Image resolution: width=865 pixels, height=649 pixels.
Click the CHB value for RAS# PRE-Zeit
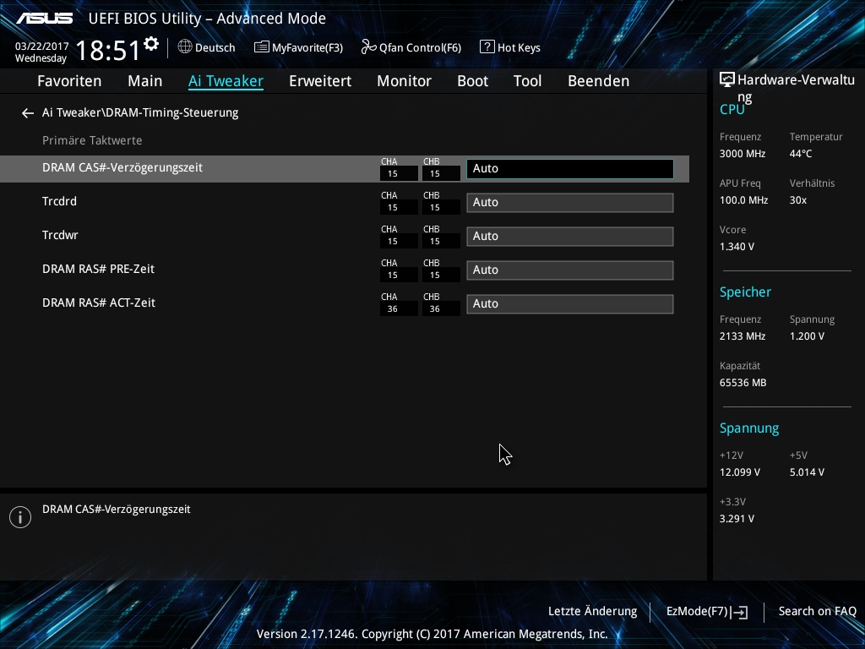point(441,275)
